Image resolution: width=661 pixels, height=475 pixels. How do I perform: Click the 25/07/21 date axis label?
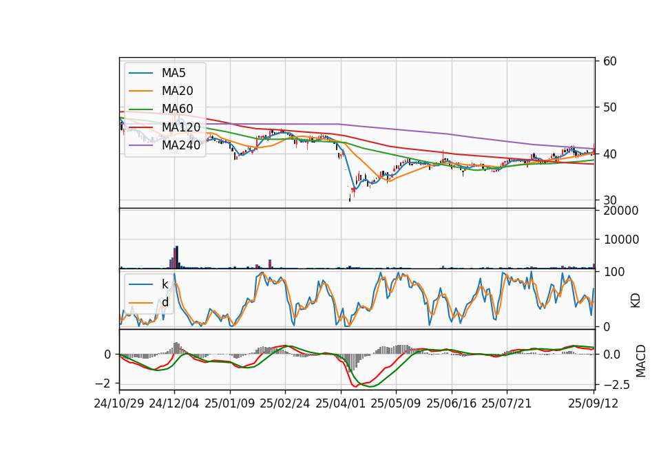pyautogui.click(x=506, y=403)
